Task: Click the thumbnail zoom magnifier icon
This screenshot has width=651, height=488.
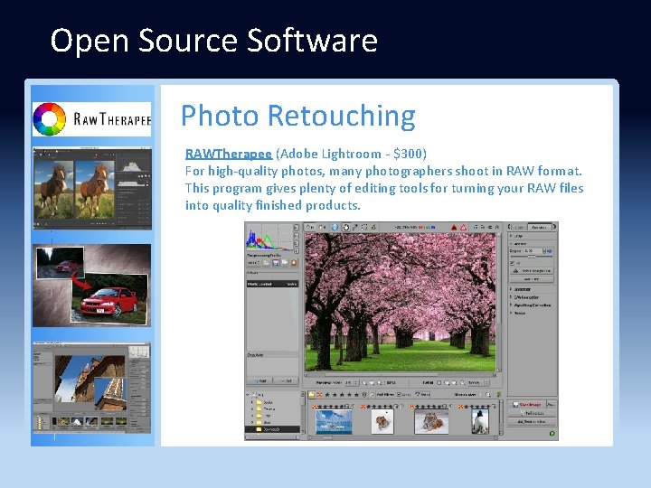Action: tap(488, 395)
